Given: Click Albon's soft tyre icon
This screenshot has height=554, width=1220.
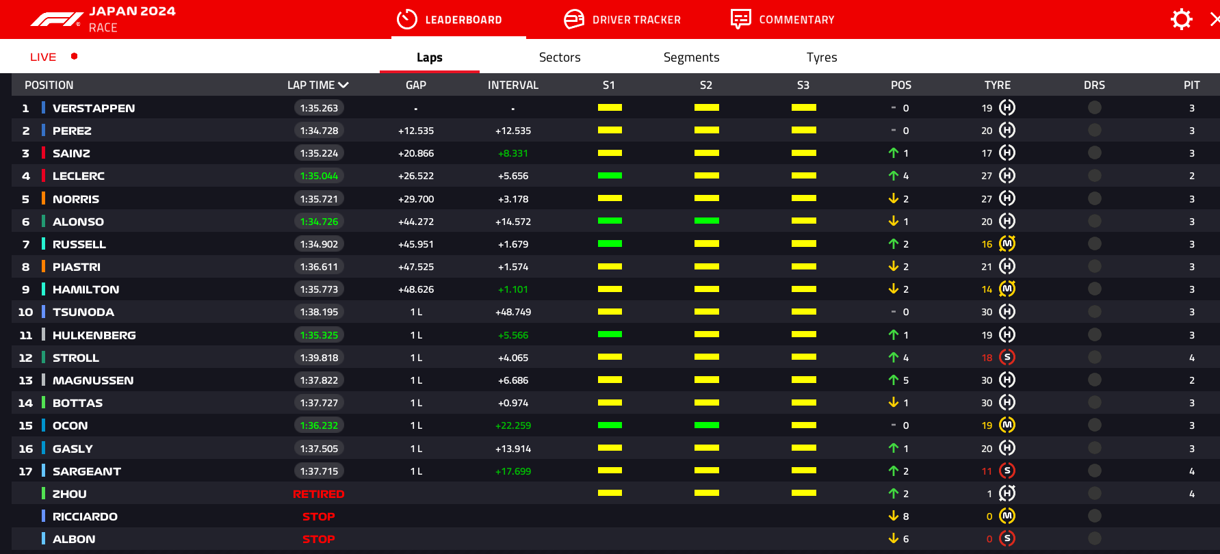Looking at the screenshot, I should (x=1007, y=538).
